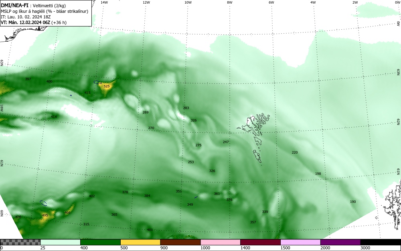This screenshot has width=401, height=251.
Task: Click the 365 map value
Action: point(114,215)
